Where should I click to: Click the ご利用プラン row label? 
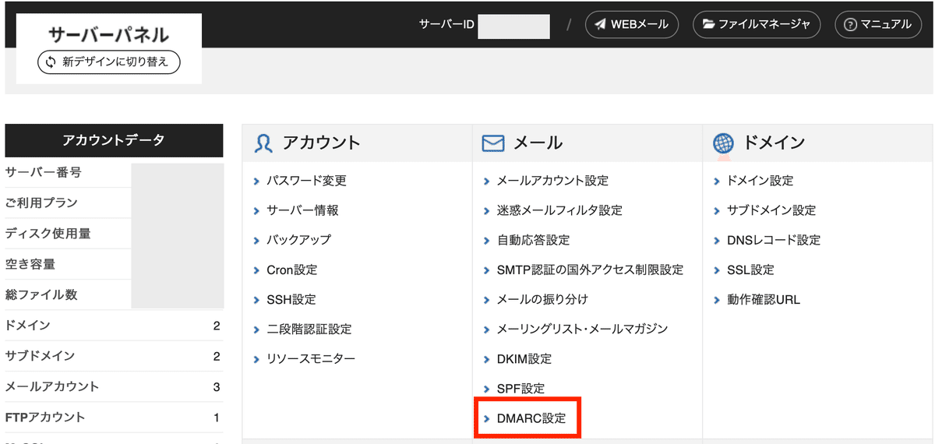pos(41,203)
